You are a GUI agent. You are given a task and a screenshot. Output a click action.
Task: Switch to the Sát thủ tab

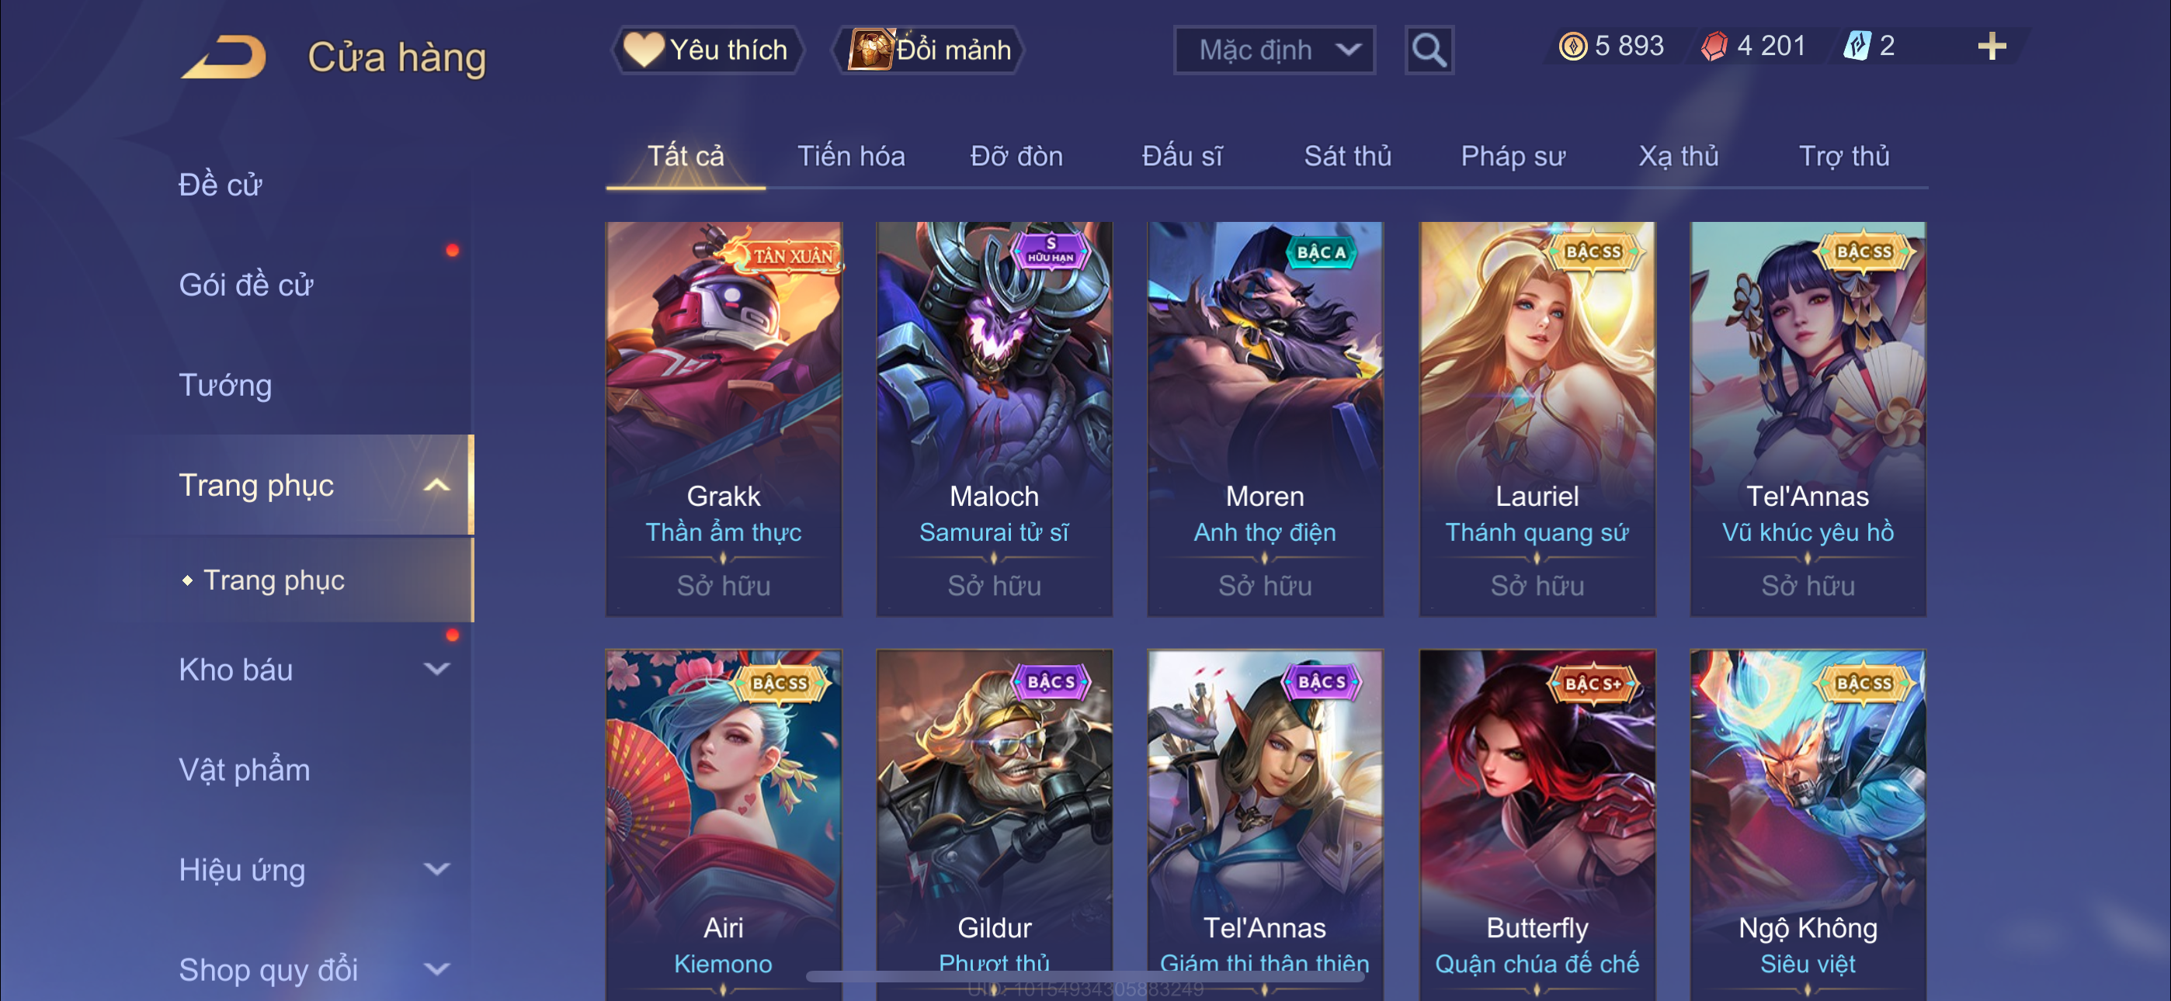(1346, 157)
